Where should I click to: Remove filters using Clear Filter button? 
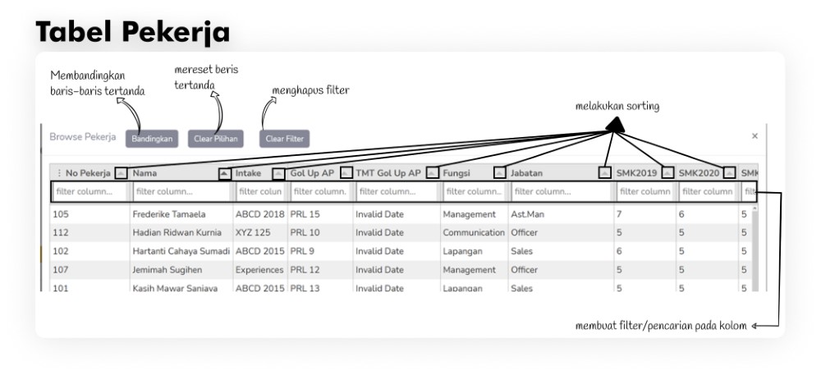click(284, 139)
